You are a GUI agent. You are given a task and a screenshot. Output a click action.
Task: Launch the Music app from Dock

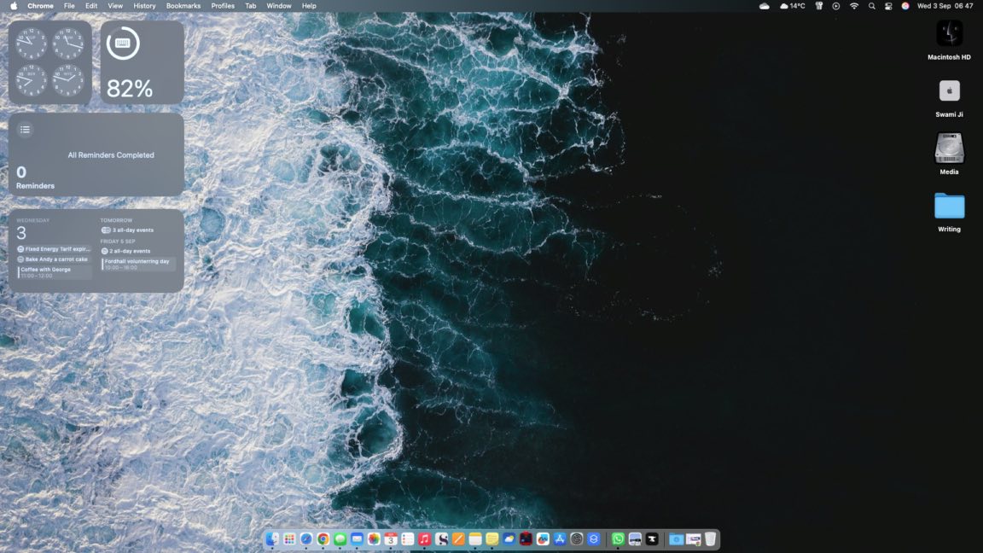[424, 539]
